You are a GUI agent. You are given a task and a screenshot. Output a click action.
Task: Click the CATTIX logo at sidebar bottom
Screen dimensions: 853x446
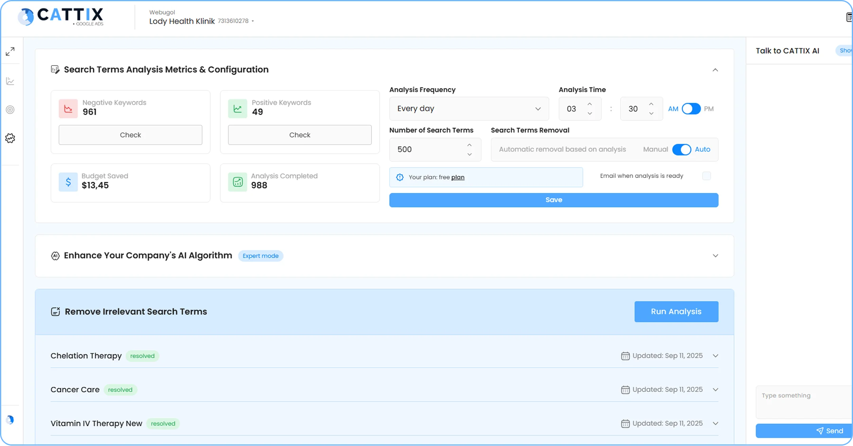click(x=11, y=420)
